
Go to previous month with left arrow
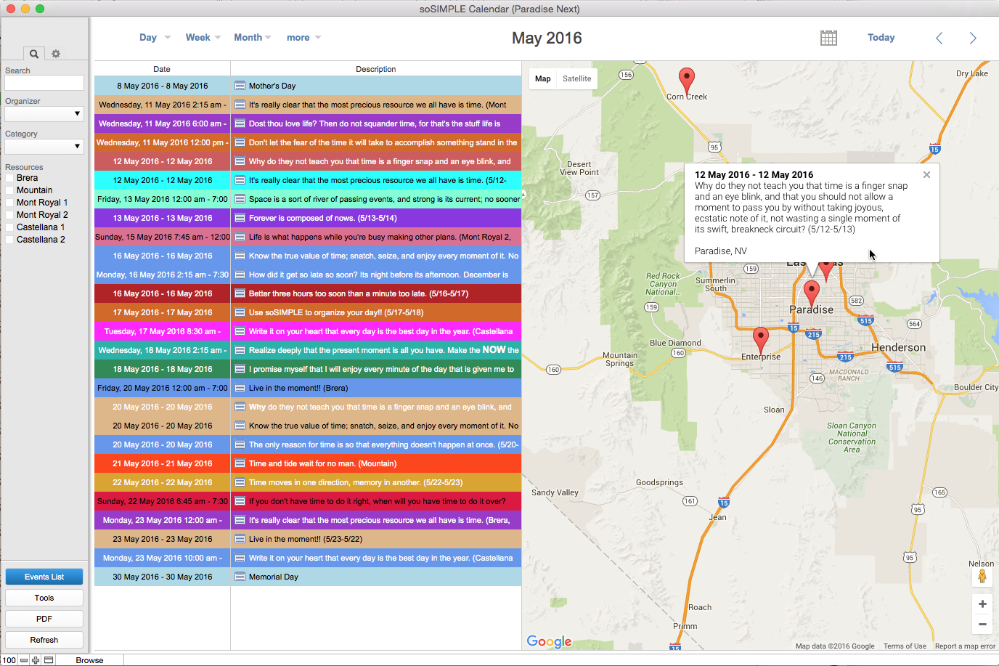coord(939,38)
